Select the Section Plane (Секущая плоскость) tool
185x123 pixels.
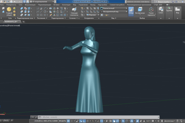pos(74,12)
